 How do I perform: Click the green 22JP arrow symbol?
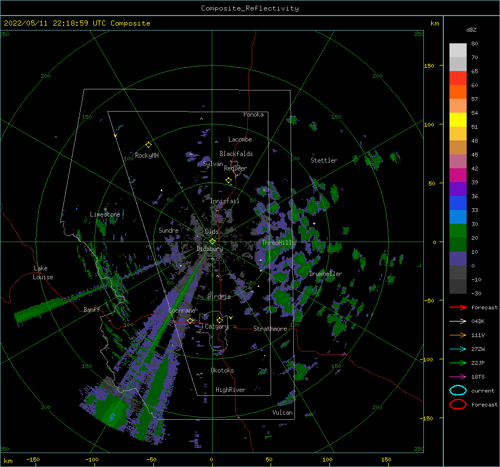(x=458, y=363)
